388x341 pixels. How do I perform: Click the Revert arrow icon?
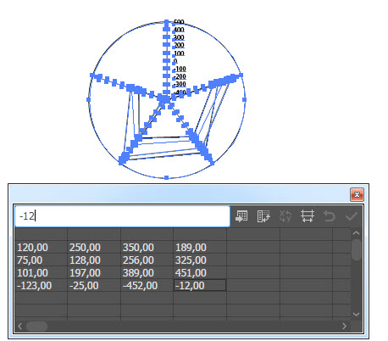330,216
